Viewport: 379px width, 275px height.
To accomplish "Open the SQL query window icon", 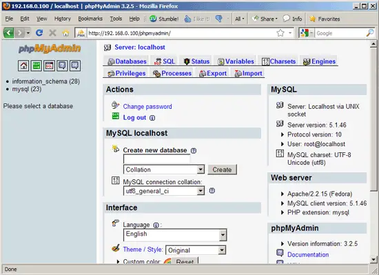I will [x=49, y=65].
